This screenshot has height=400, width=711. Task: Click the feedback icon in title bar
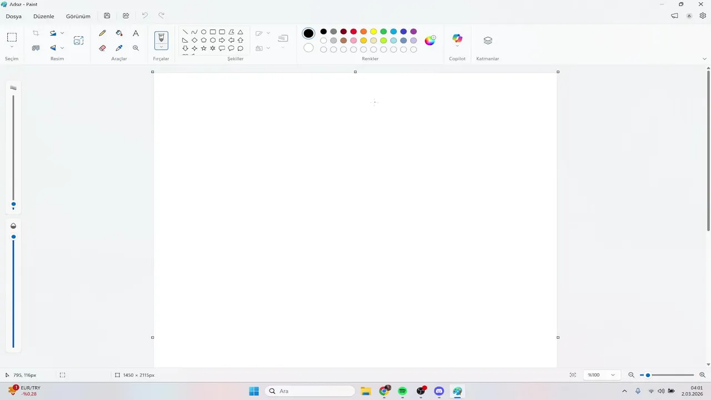click(675, 16)
